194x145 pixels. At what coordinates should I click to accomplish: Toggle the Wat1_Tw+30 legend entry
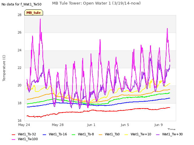pos(169,134)
